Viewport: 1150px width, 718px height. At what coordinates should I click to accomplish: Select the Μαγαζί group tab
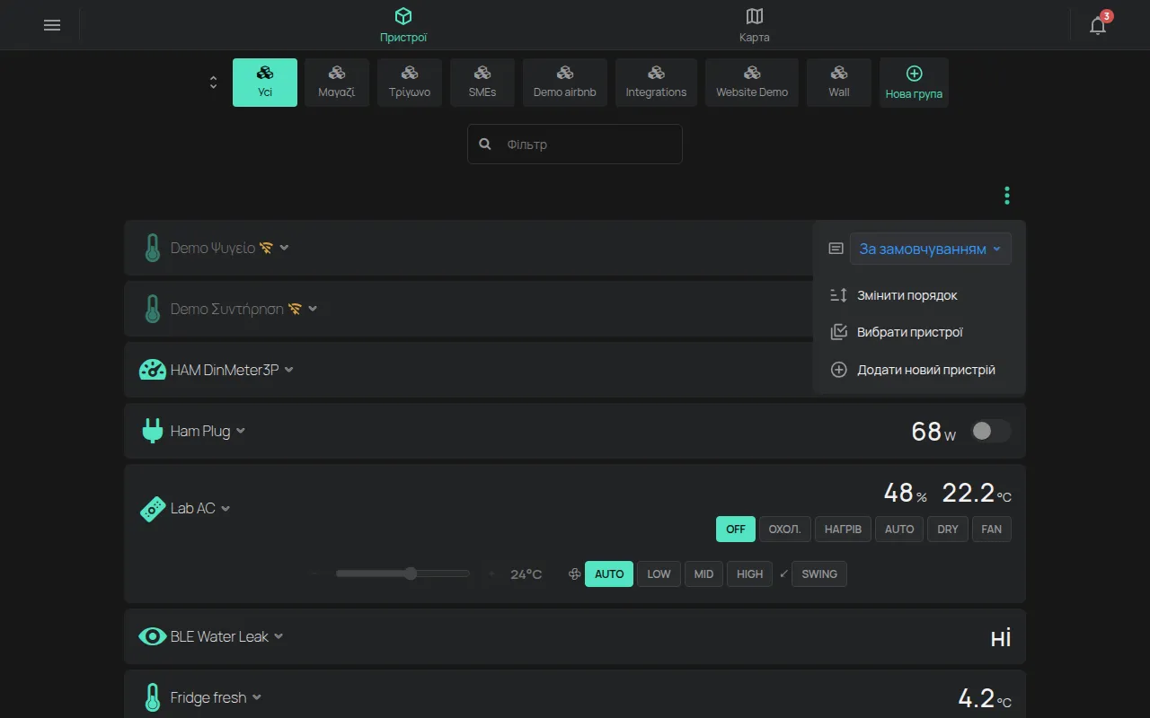coord(337,83)
